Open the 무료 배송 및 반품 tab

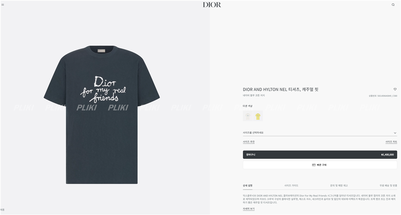click(388, 186)
